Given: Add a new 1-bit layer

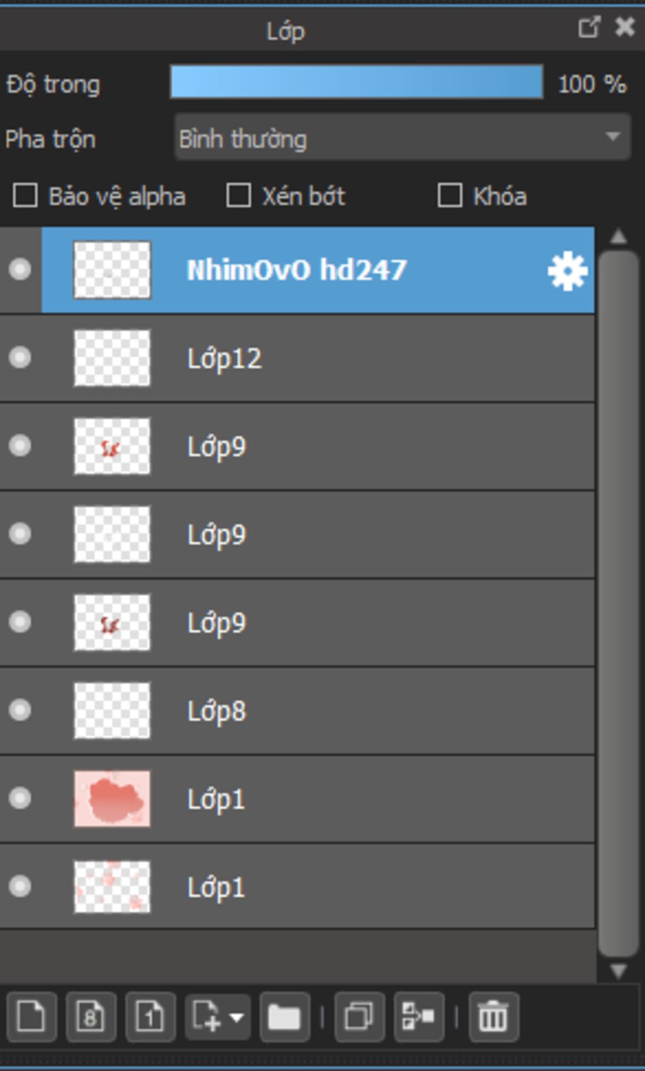Looking at the screenshot, I should pyautogui.click(x=150, y=1017).
